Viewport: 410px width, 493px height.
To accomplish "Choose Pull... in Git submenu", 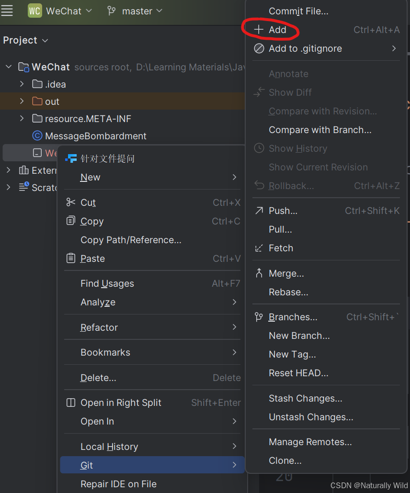I will (326, 230).
